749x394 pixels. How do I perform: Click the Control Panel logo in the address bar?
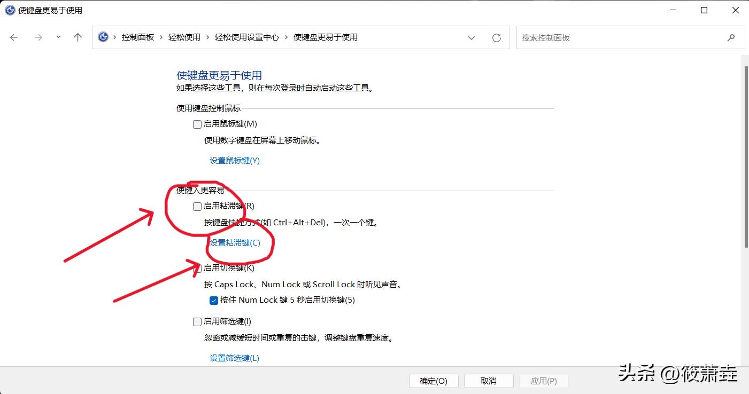[x=103, y=37]
